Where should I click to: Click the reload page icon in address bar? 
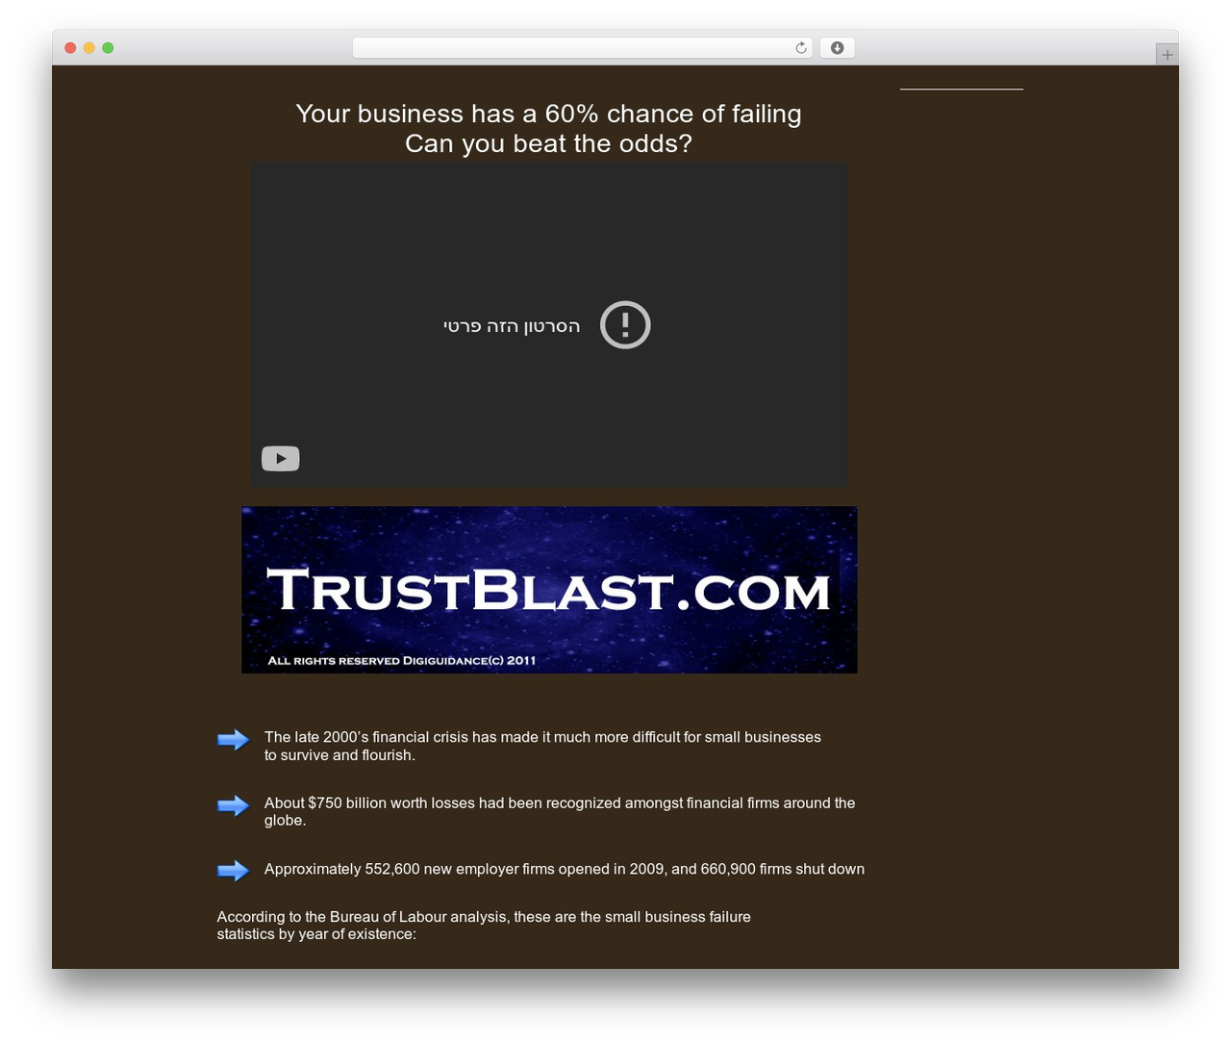tap(800, 48)
